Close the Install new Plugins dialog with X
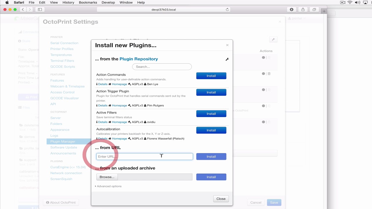 coord(227,45)
